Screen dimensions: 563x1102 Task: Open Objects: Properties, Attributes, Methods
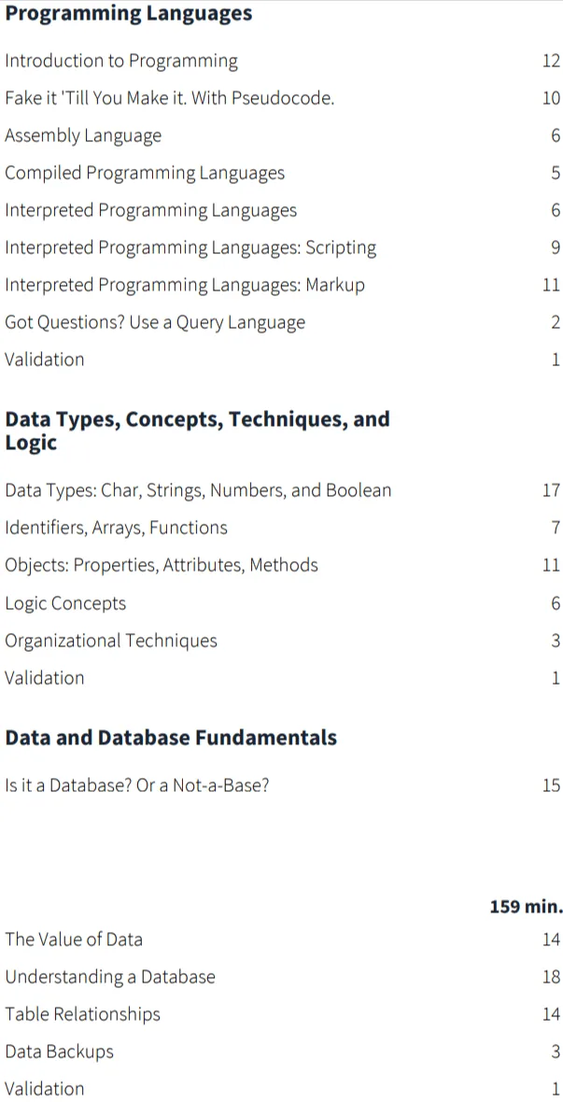coord(161,565)
